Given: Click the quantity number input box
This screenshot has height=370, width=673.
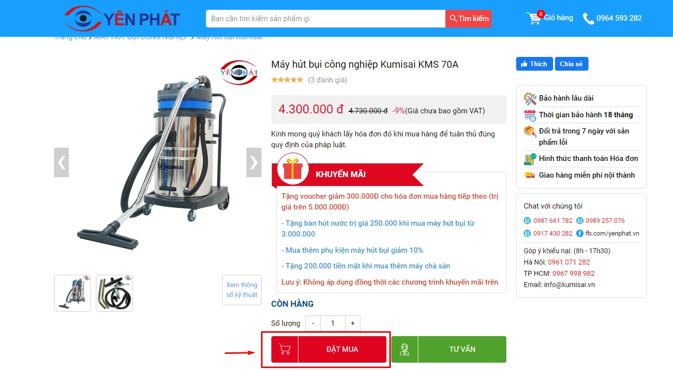Looking at the screenshot, I should tap(333, 323).
